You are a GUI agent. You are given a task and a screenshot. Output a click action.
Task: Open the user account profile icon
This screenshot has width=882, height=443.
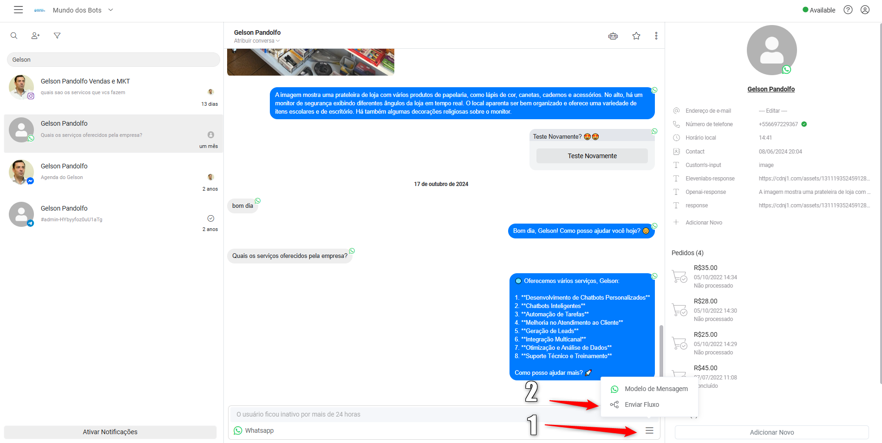(865, 10)
